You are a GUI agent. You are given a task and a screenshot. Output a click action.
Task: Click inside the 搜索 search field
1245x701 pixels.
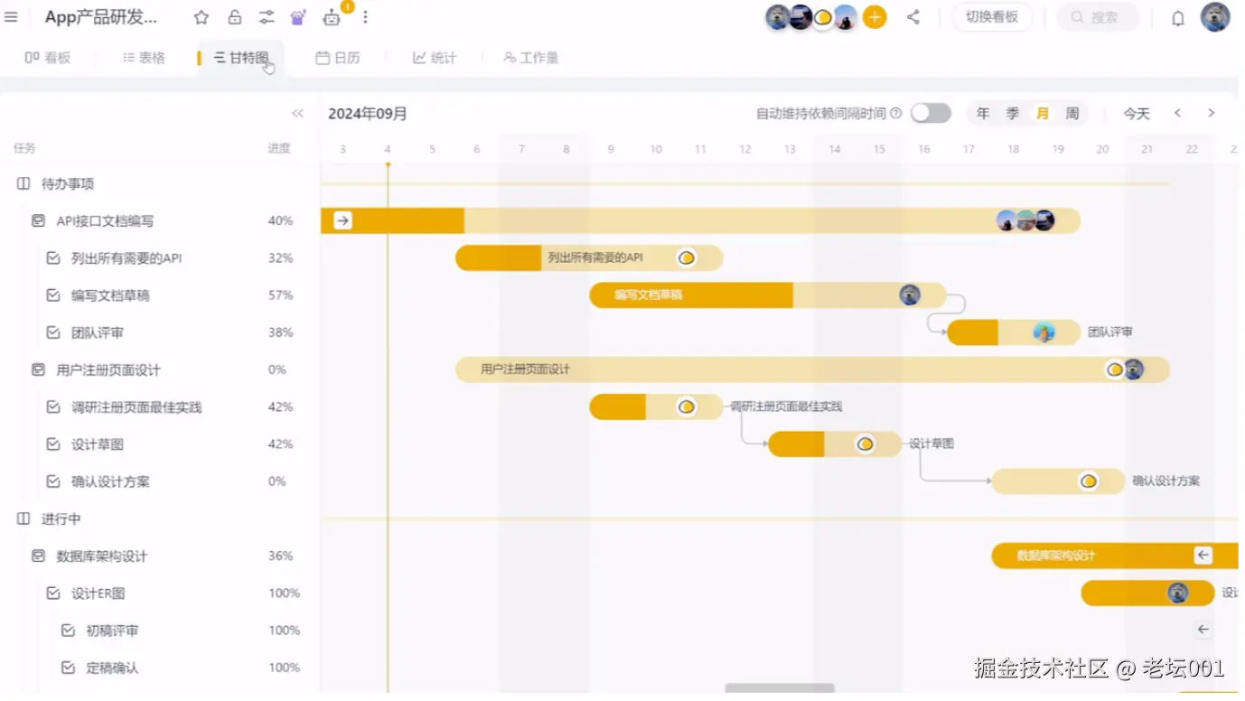pyautogui.click(x=1098, y=16)
